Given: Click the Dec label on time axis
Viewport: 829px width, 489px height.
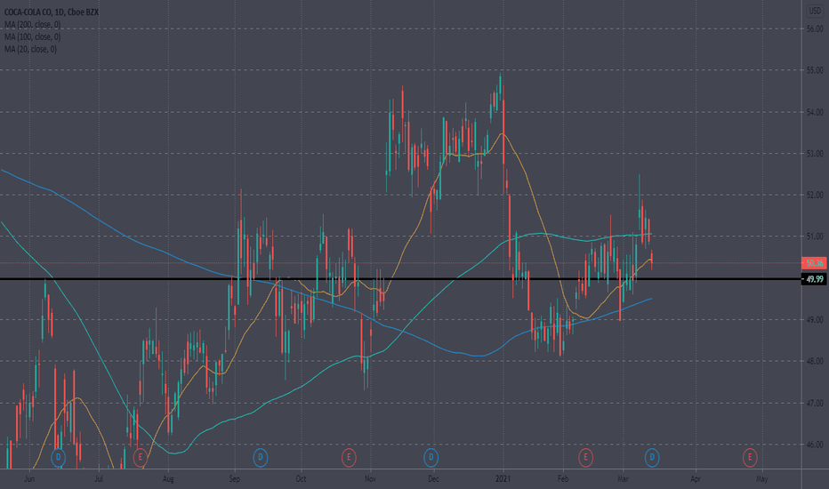Looking at the screenshot, I should 433,479.
